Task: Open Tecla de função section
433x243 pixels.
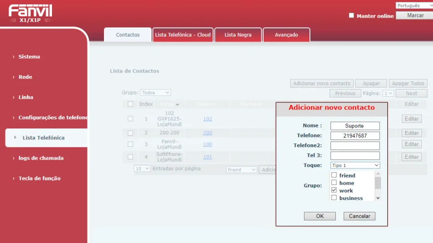Action: click(x=39, y=179)
